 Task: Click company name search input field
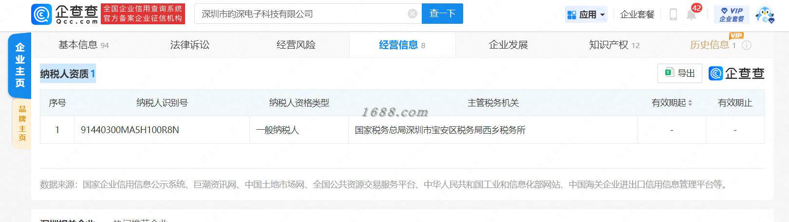click(302, 14)
